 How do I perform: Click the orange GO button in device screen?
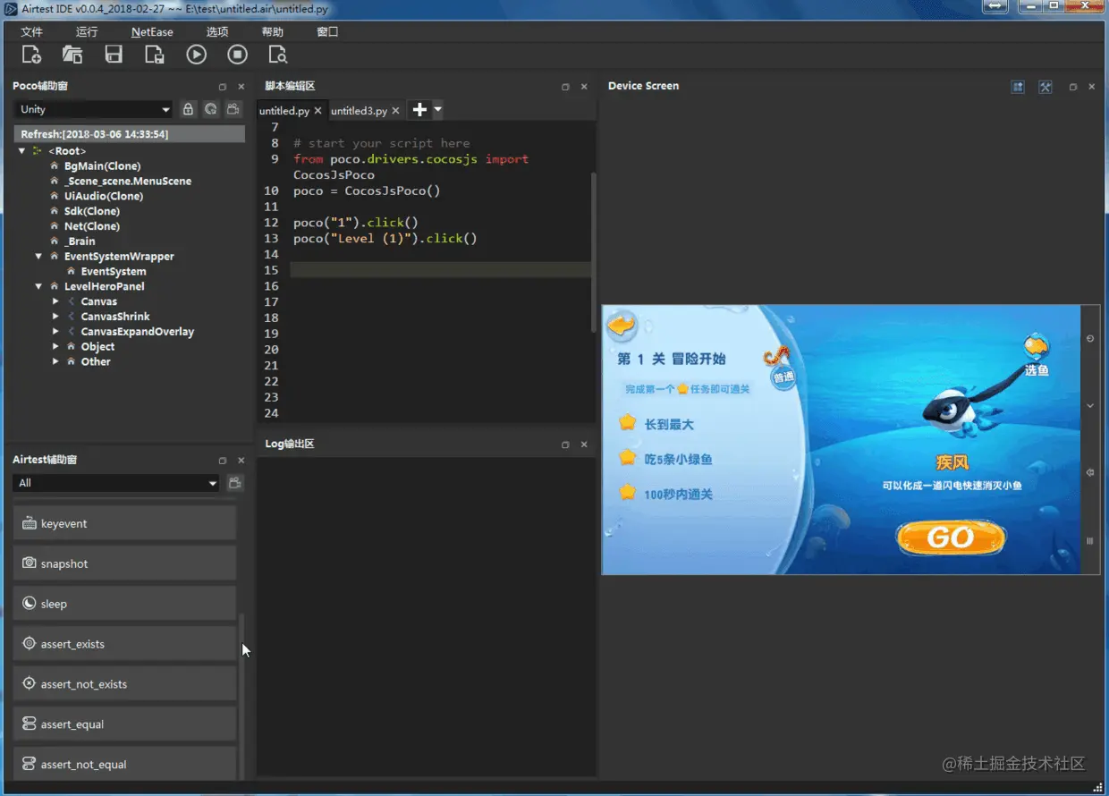tap(951, 537)
